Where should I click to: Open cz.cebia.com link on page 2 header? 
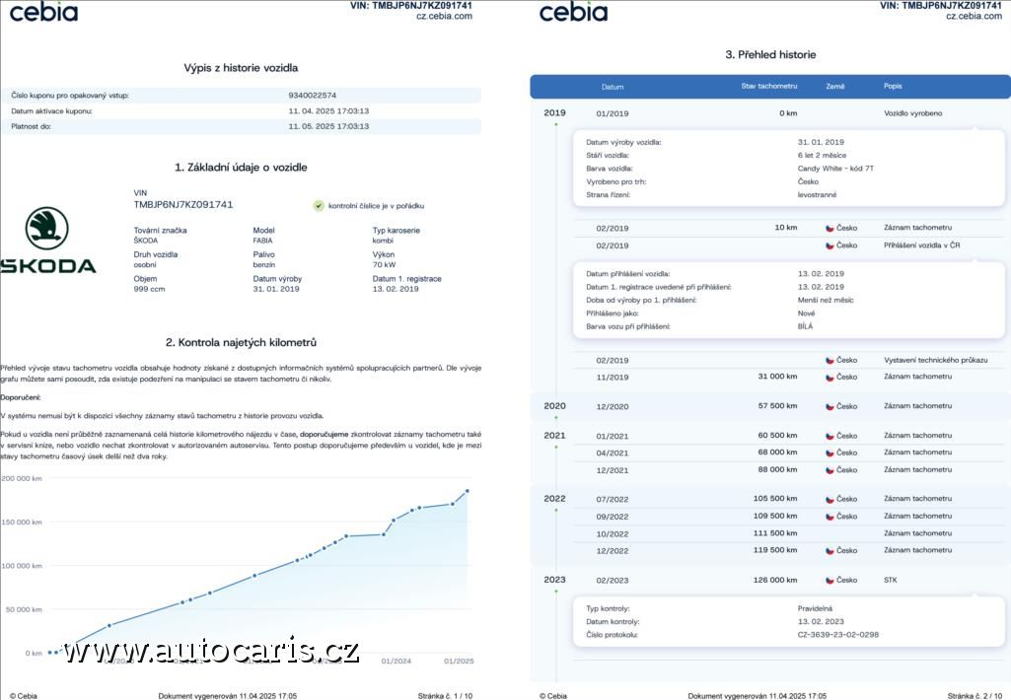tap(975, 16)
